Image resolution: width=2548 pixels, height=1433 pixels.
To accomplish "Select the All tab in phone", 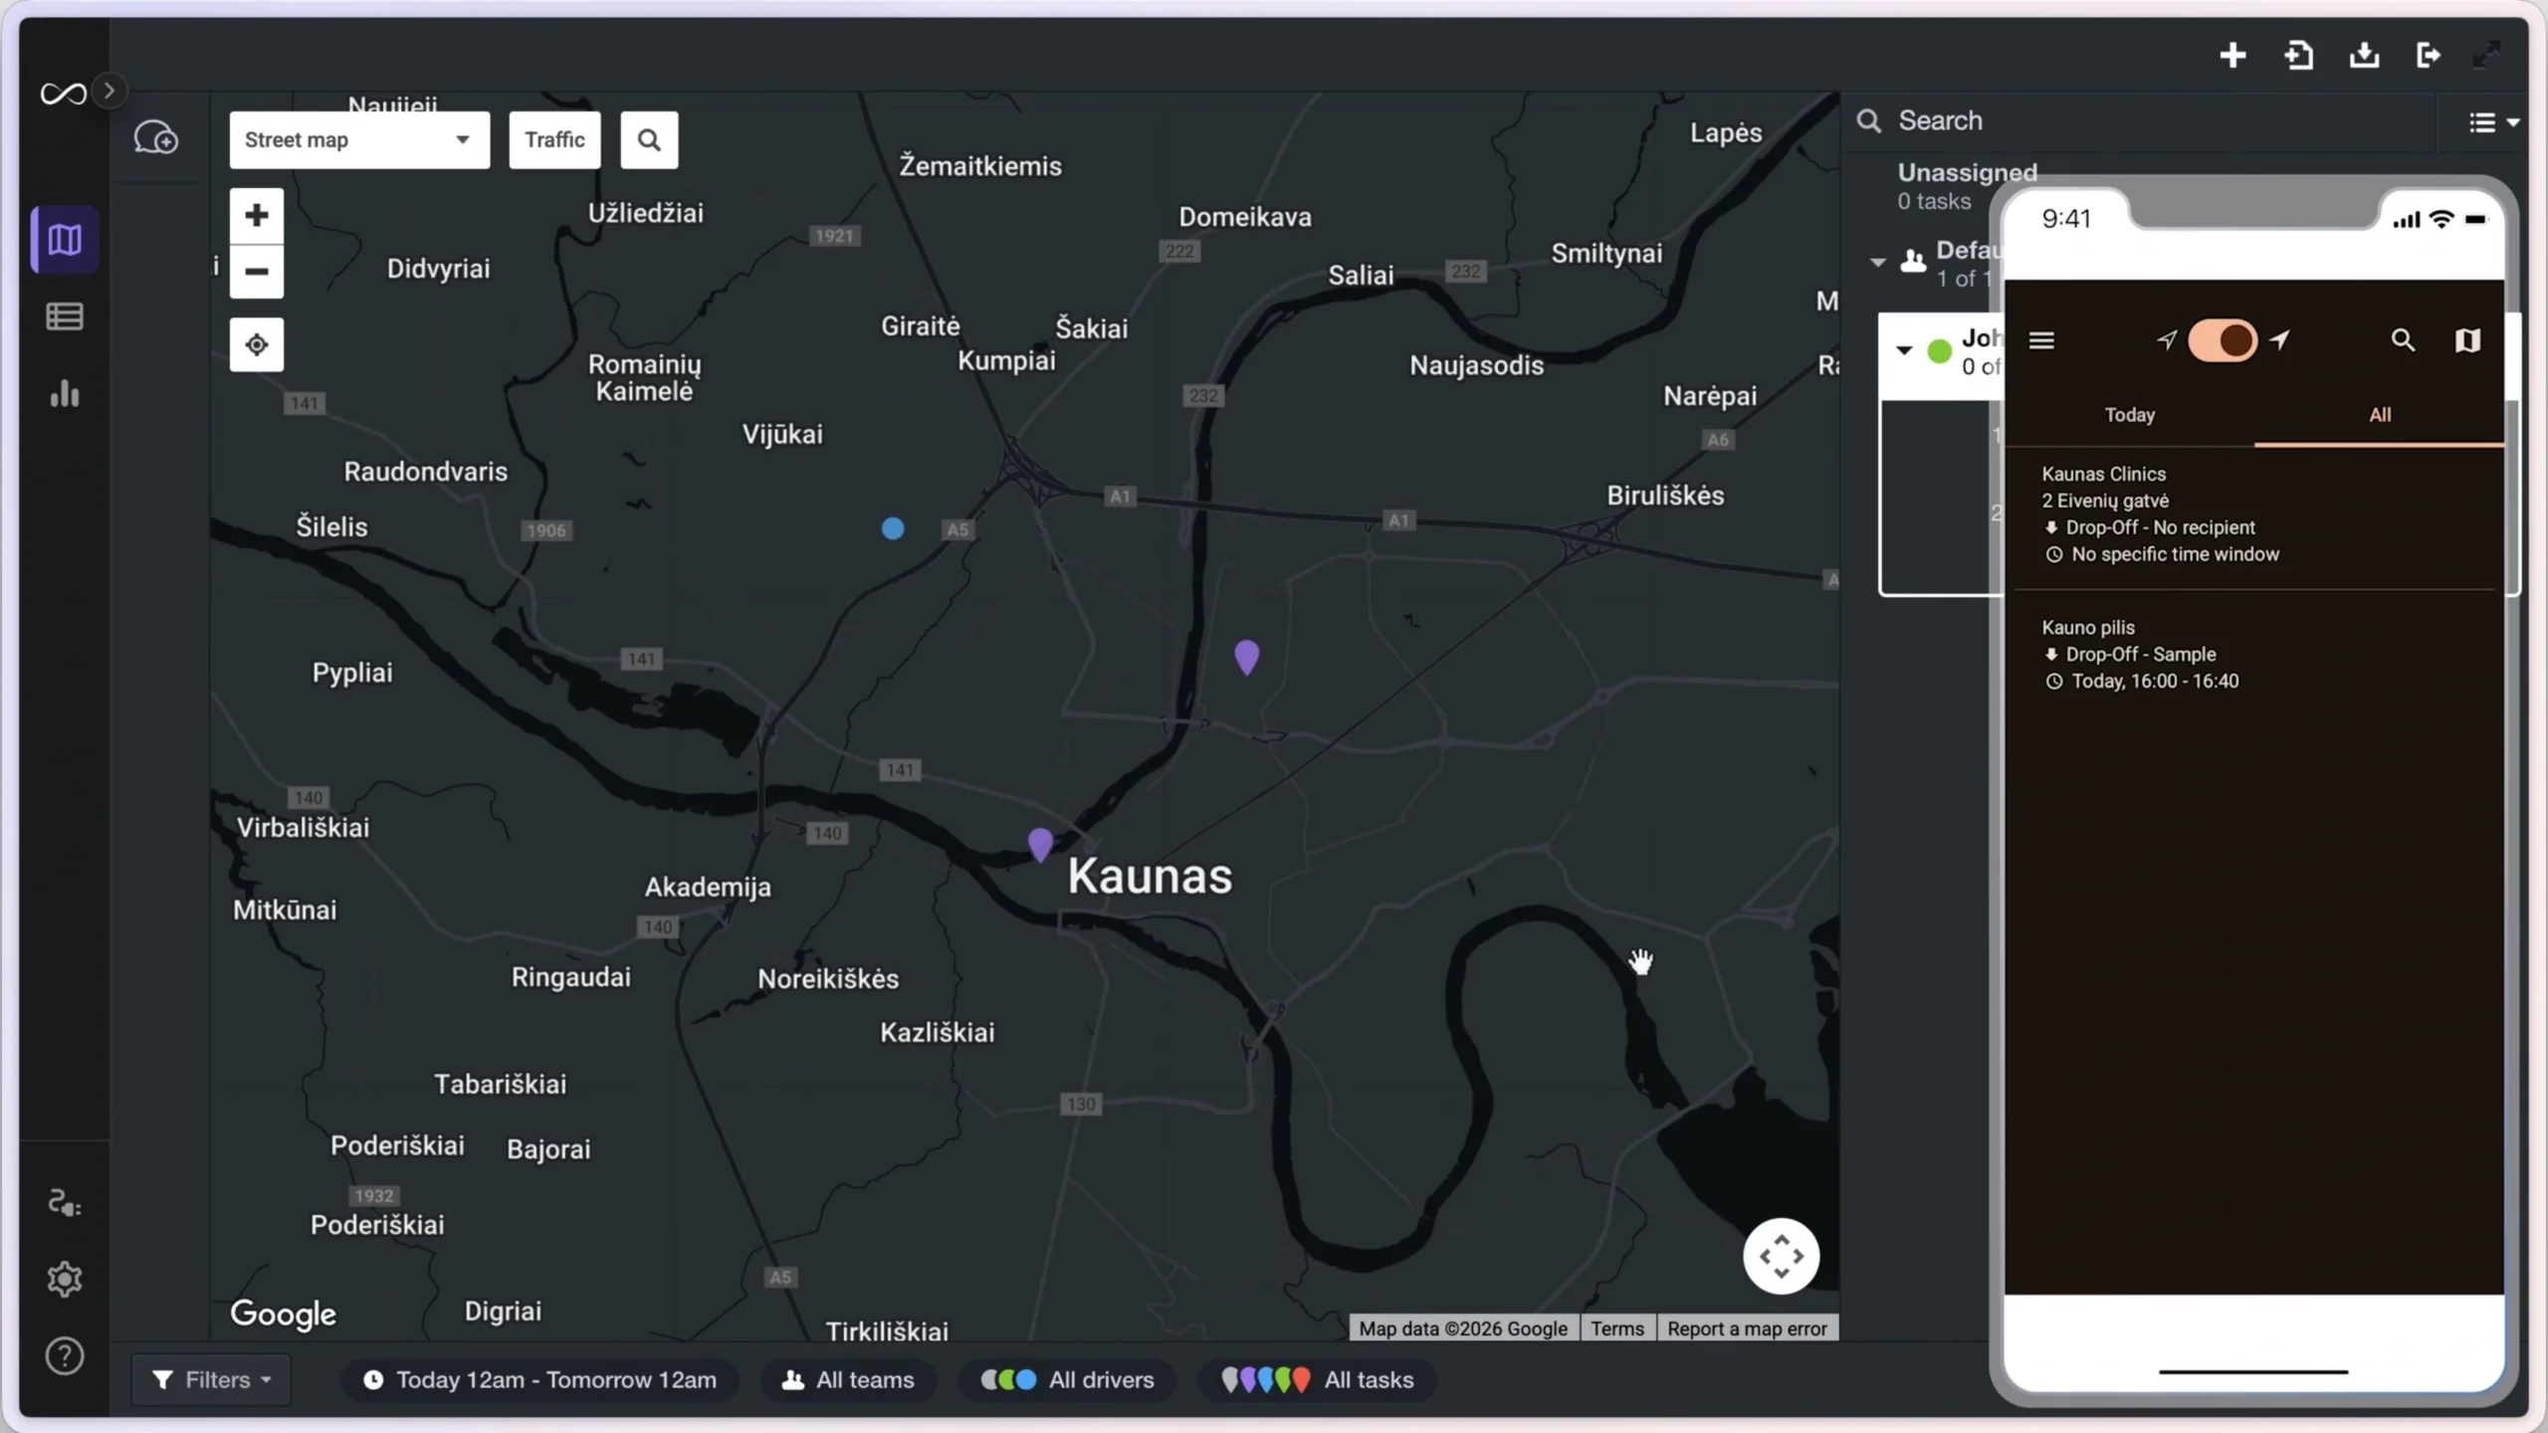I will point(2380,415).
